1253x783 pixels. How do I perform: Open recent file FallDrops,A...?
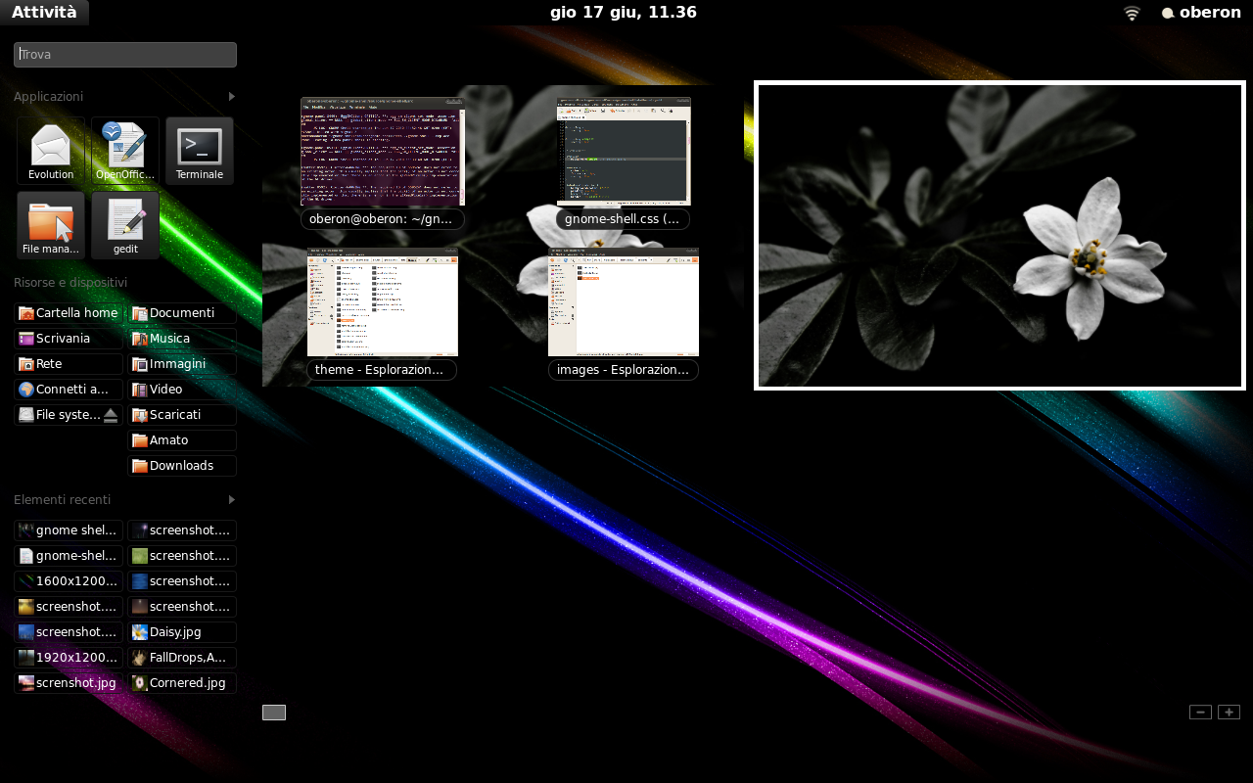(182, 658)
